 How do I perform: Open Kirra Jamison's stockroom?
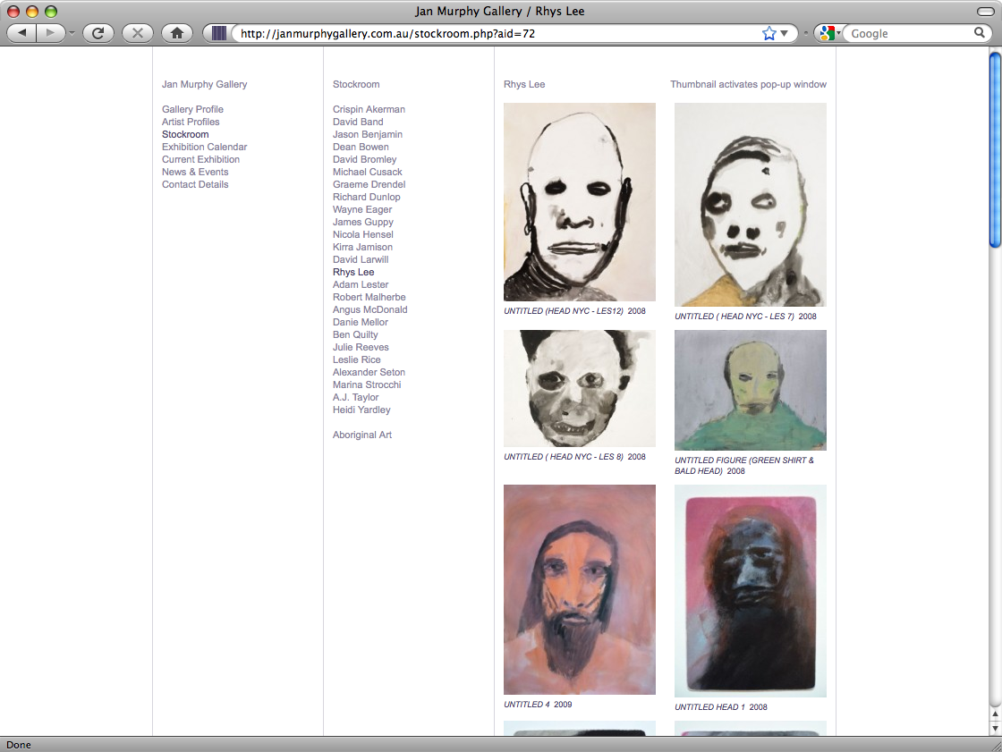(362, 247)
